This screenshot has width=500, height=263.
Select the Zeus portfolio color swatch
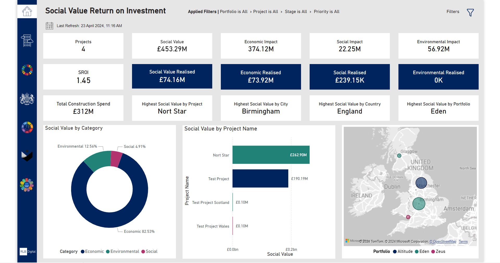pyautogui.click(x=433, y=251)
